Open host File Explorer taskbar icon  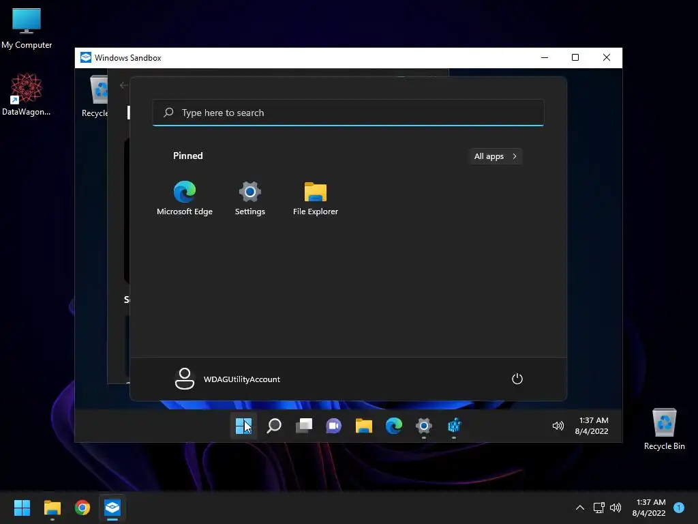coord(52,508)
